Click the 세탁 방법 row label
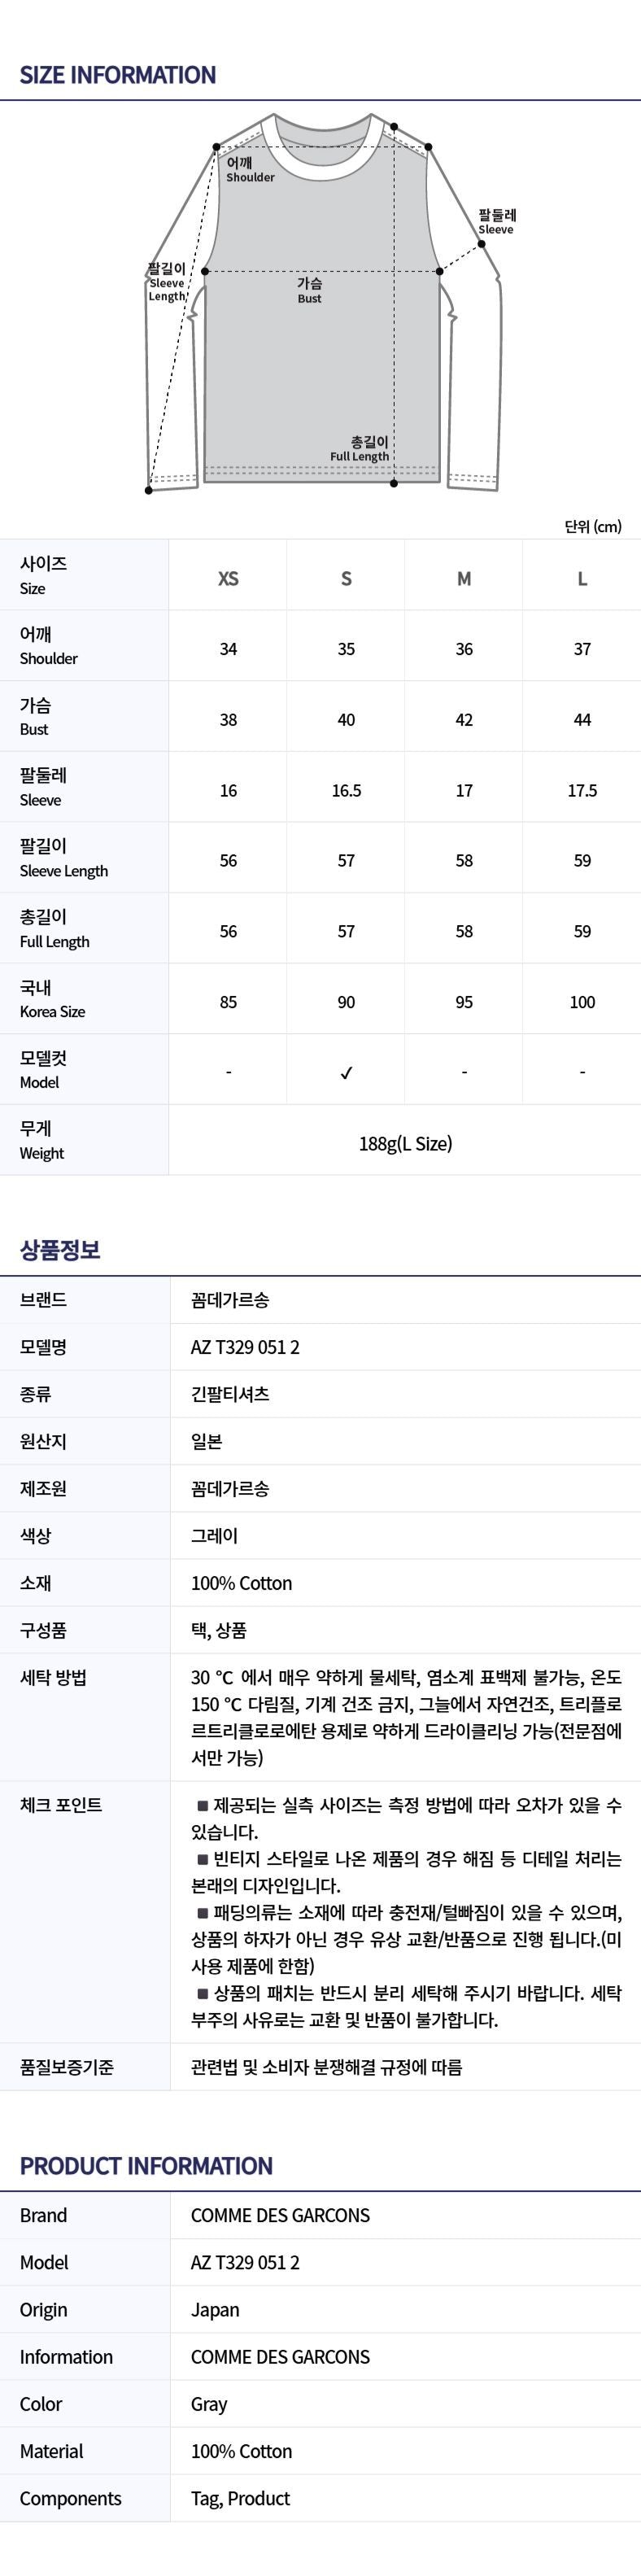Screen dimensions: 641x2576 coord(53,1678)
